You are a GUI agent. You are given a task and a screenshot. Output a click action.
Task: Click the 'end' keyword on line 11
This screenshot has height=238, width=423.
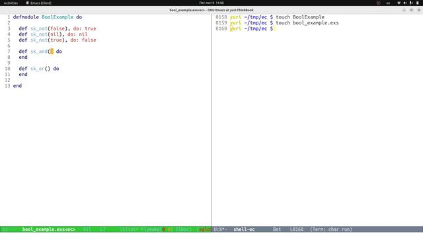click(23, 75)
